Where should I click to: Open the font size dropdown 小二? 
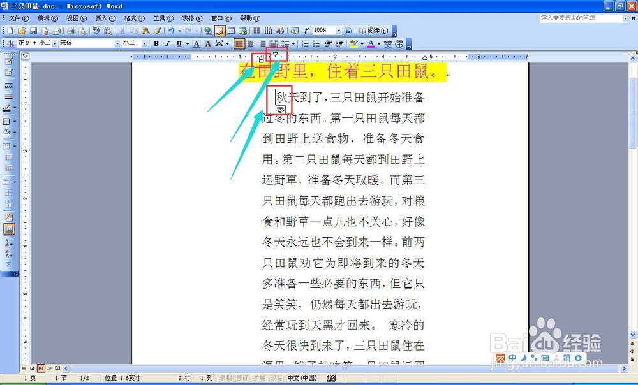(144, 43)
